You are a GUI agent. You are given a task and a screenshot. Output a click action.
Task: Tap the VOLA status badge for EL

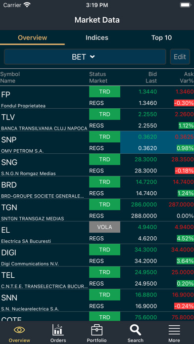click(x=104, y=227)
